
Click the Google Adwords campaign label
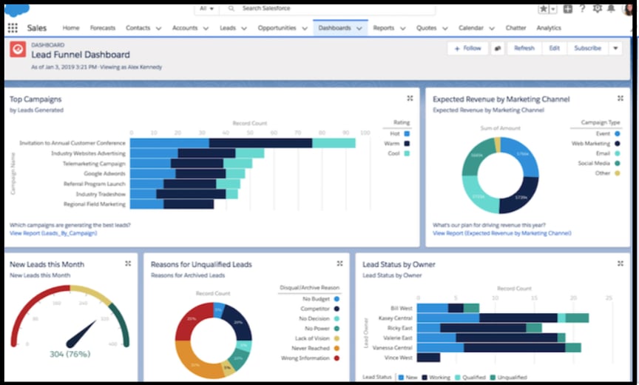[x=105, y=174]
